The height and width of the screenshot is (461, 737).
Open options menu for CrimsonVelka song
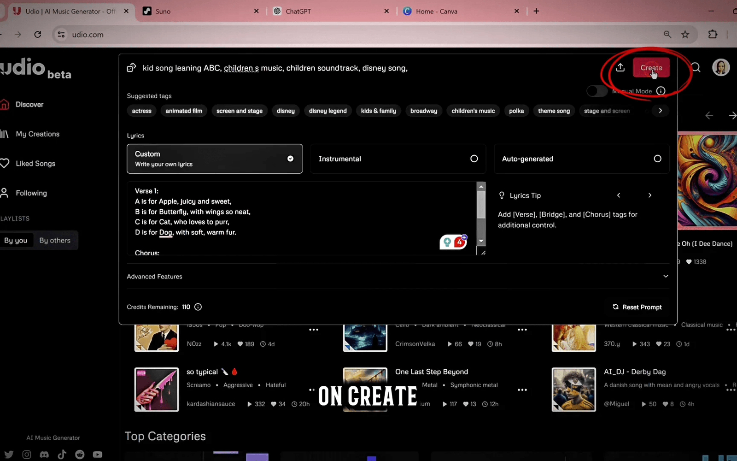pos(522,330)
